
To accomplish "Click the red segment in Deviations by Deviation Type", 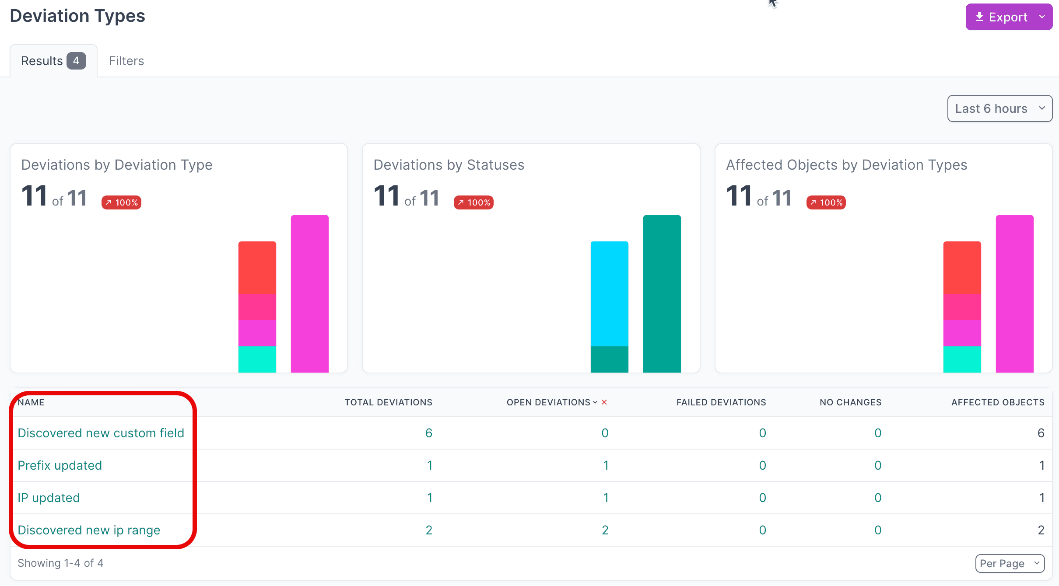I will tap(257, 268).
